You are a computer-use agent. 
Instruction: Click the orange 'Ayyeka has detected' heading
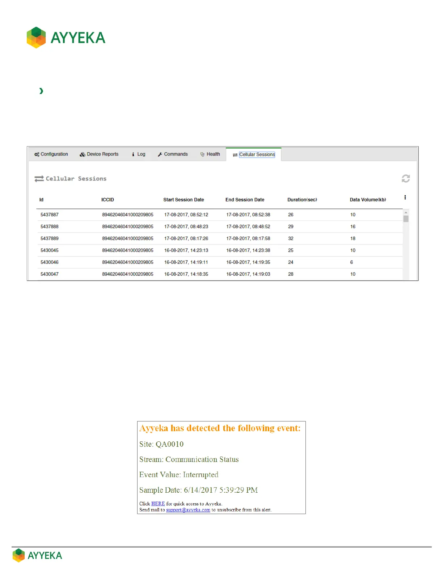[220, 428]
